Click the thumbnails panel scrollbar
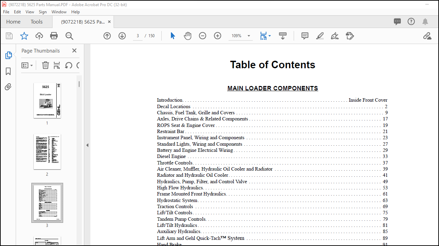The image size is (439, 246). click(79, 84)
